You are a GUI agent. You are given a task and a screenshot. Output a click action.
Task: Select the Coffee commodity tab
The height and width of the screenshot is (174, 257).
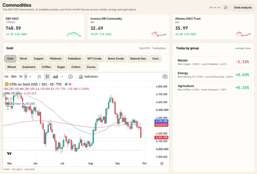point(46,67)
